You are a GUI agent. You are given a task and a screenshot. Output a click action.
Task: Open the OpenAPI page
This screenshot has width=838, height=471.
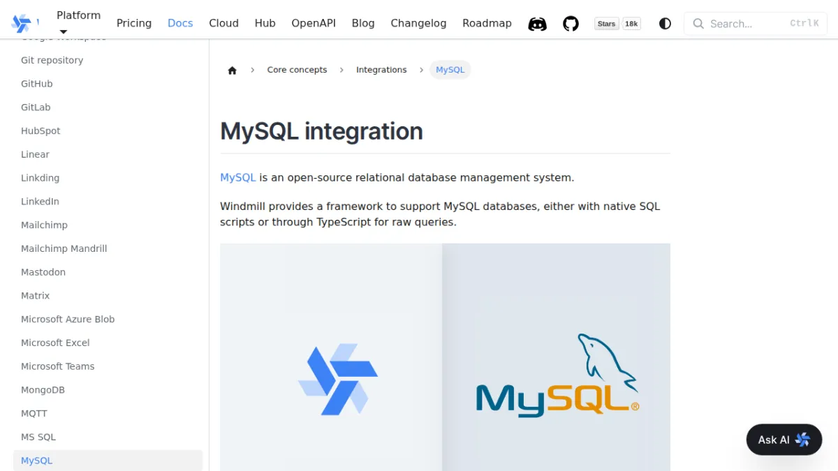[x=314, y=23]
